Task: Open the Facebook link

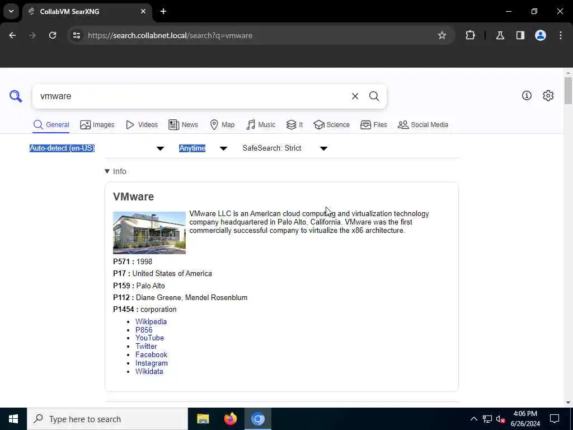Action: pyautogui.click(x=151, y=354)
